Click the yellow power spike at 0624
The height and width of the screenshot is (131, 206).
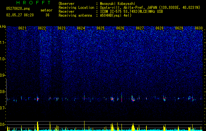point(84,126)
